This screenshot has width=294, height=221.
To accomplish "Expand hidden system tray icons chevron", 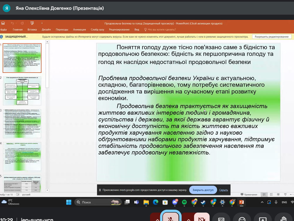I will (x=262, y=202).
